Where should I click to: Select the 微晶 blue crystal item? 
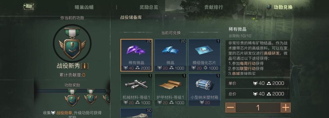point(170,55)
